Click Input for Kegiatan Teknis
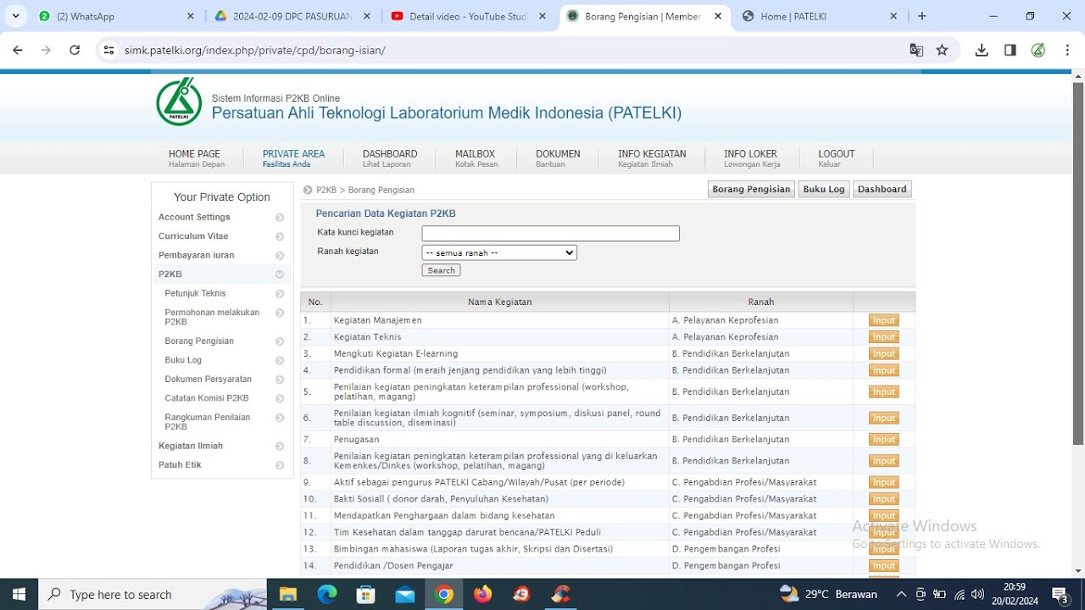The height and width of the screenshot is (610, 1085). [884, 337]
